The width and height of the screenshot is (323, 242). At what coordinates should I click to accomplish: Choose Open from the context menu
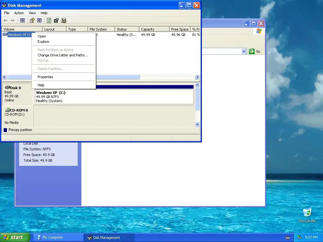point(64,36)
